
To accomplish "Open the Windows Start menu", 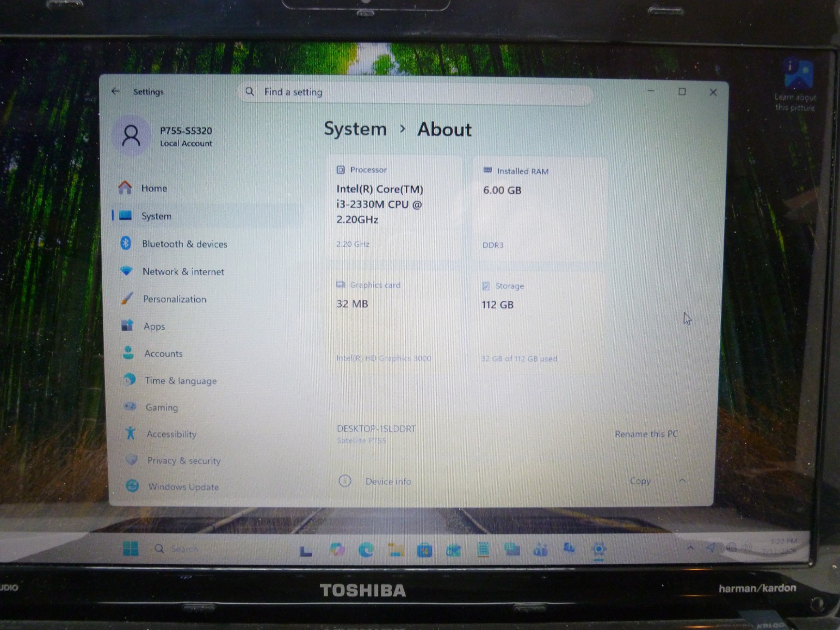I will [x=131, y=549].
